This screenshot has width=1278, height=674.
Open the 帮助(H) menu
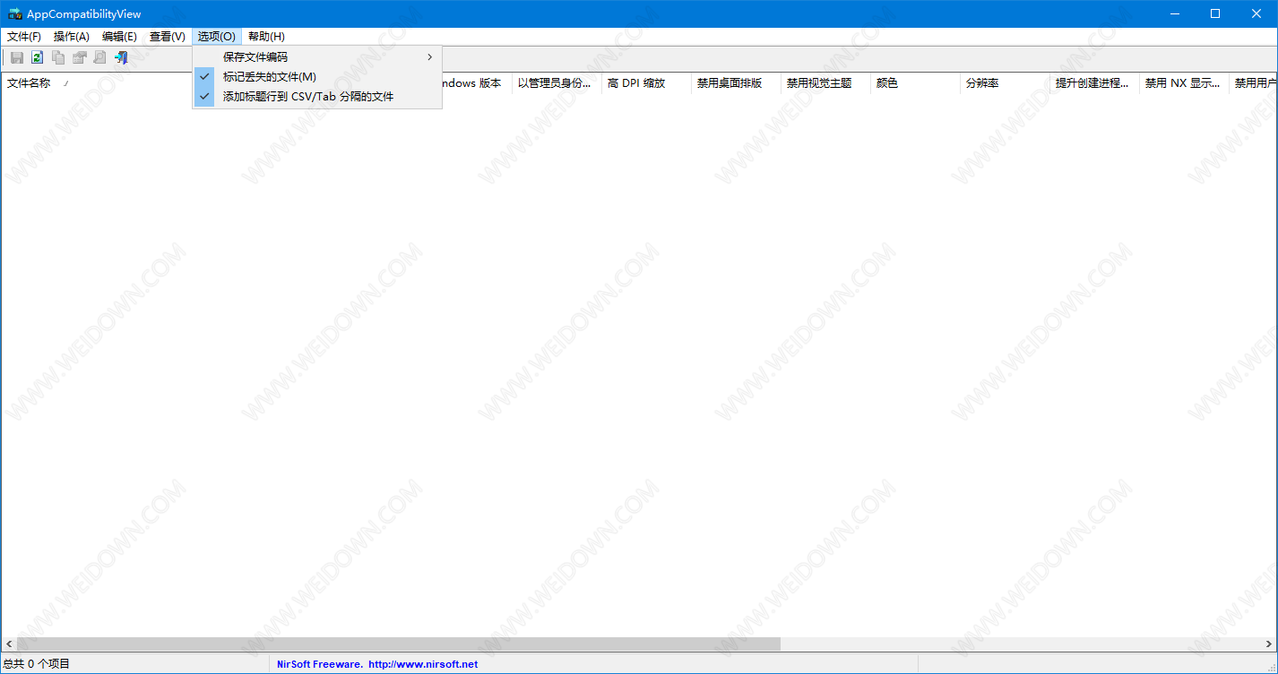click(x=266, y=37)
